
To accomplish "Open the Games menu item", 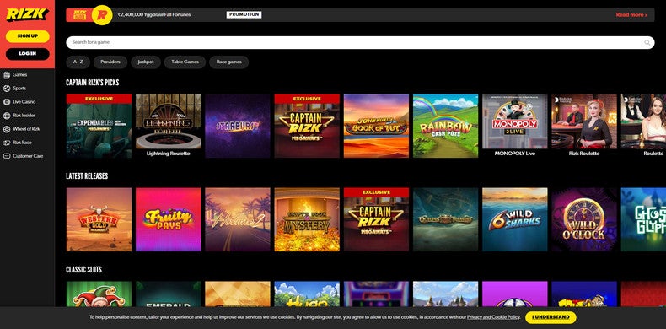I will [x=19, y=75].
